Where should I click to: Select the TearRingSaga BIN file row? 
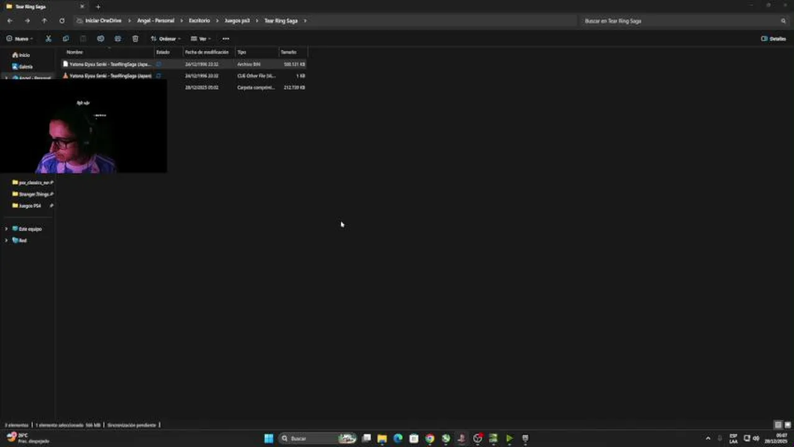click(184, 64)
